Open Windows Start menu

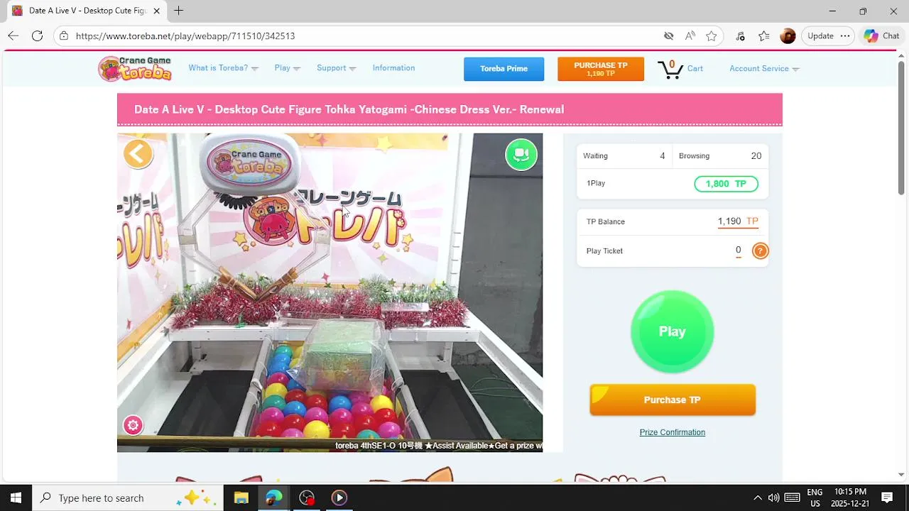coord(16,498)
